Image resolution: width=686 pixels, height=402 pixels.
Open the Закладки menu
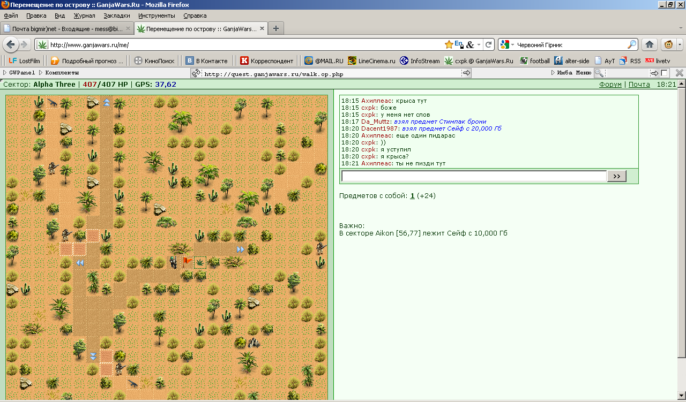(116, 16)
